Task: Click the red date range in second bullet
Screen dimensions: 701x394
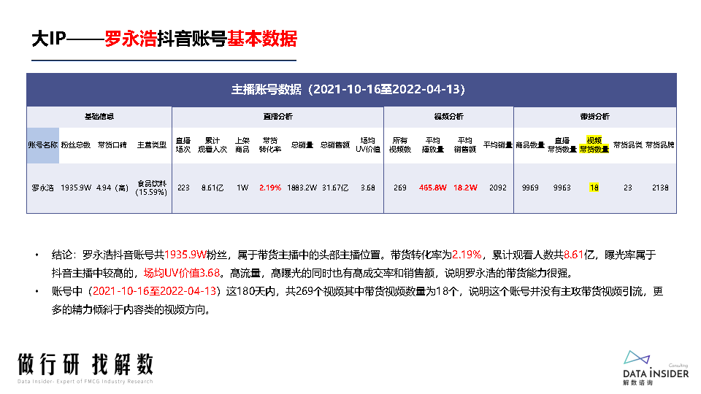Action: (x=154, y=291)
